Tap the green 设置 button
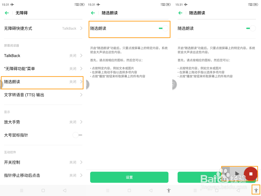Screen dimensions: 261x196 tap(129, 177)
